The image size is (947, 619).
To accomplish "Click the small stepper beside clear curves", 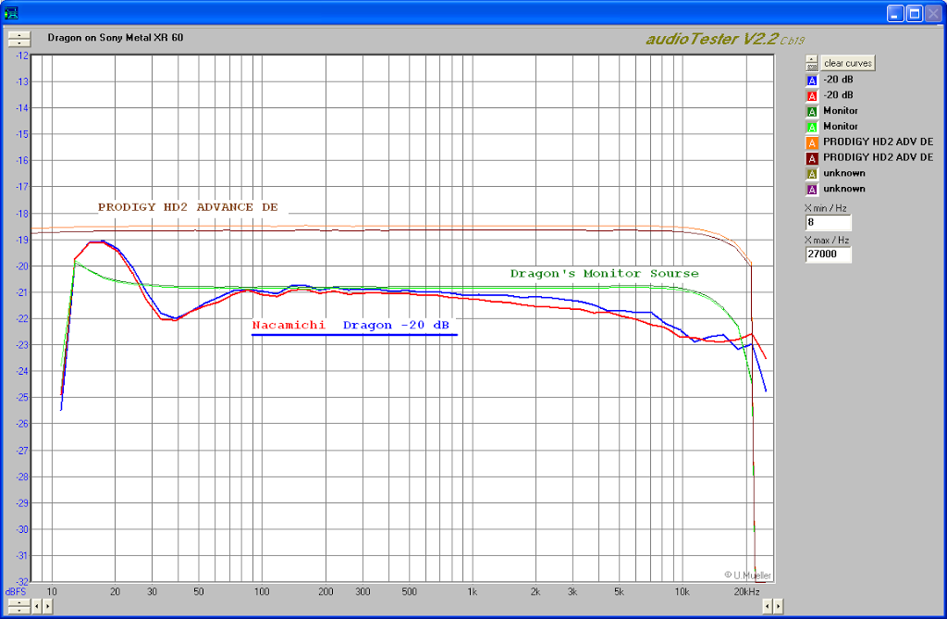I will (812, 63).
